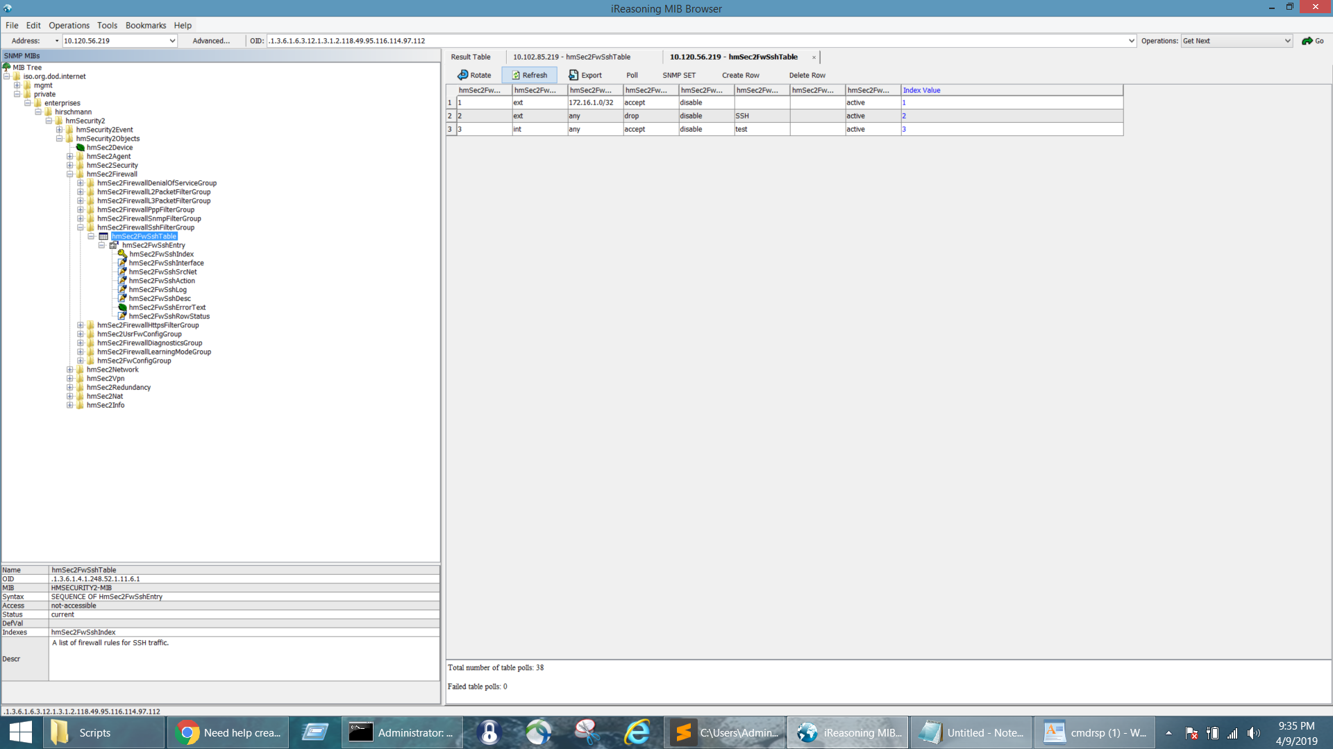Click the Poll button

(x=631, y=74)
